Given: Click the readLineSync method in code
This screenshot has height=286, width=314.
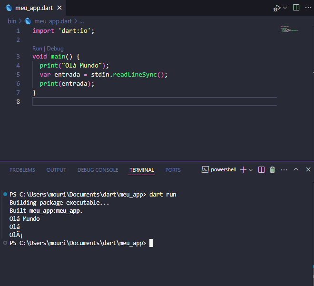Looking at the screenshot, I should 135,75.
